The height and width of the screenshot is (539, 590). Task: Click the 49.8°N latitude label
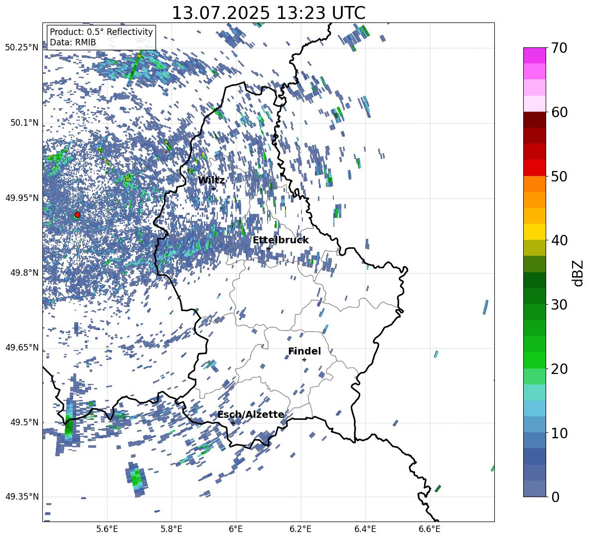(24, 273)
